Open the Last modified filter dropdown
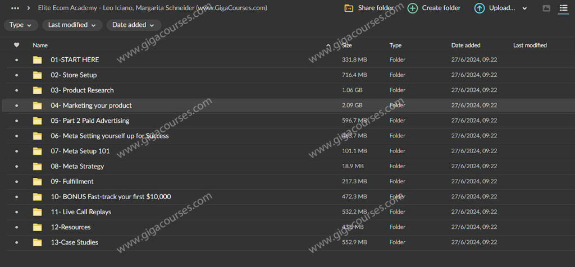The image size is (575, 267). coord(72,25)
